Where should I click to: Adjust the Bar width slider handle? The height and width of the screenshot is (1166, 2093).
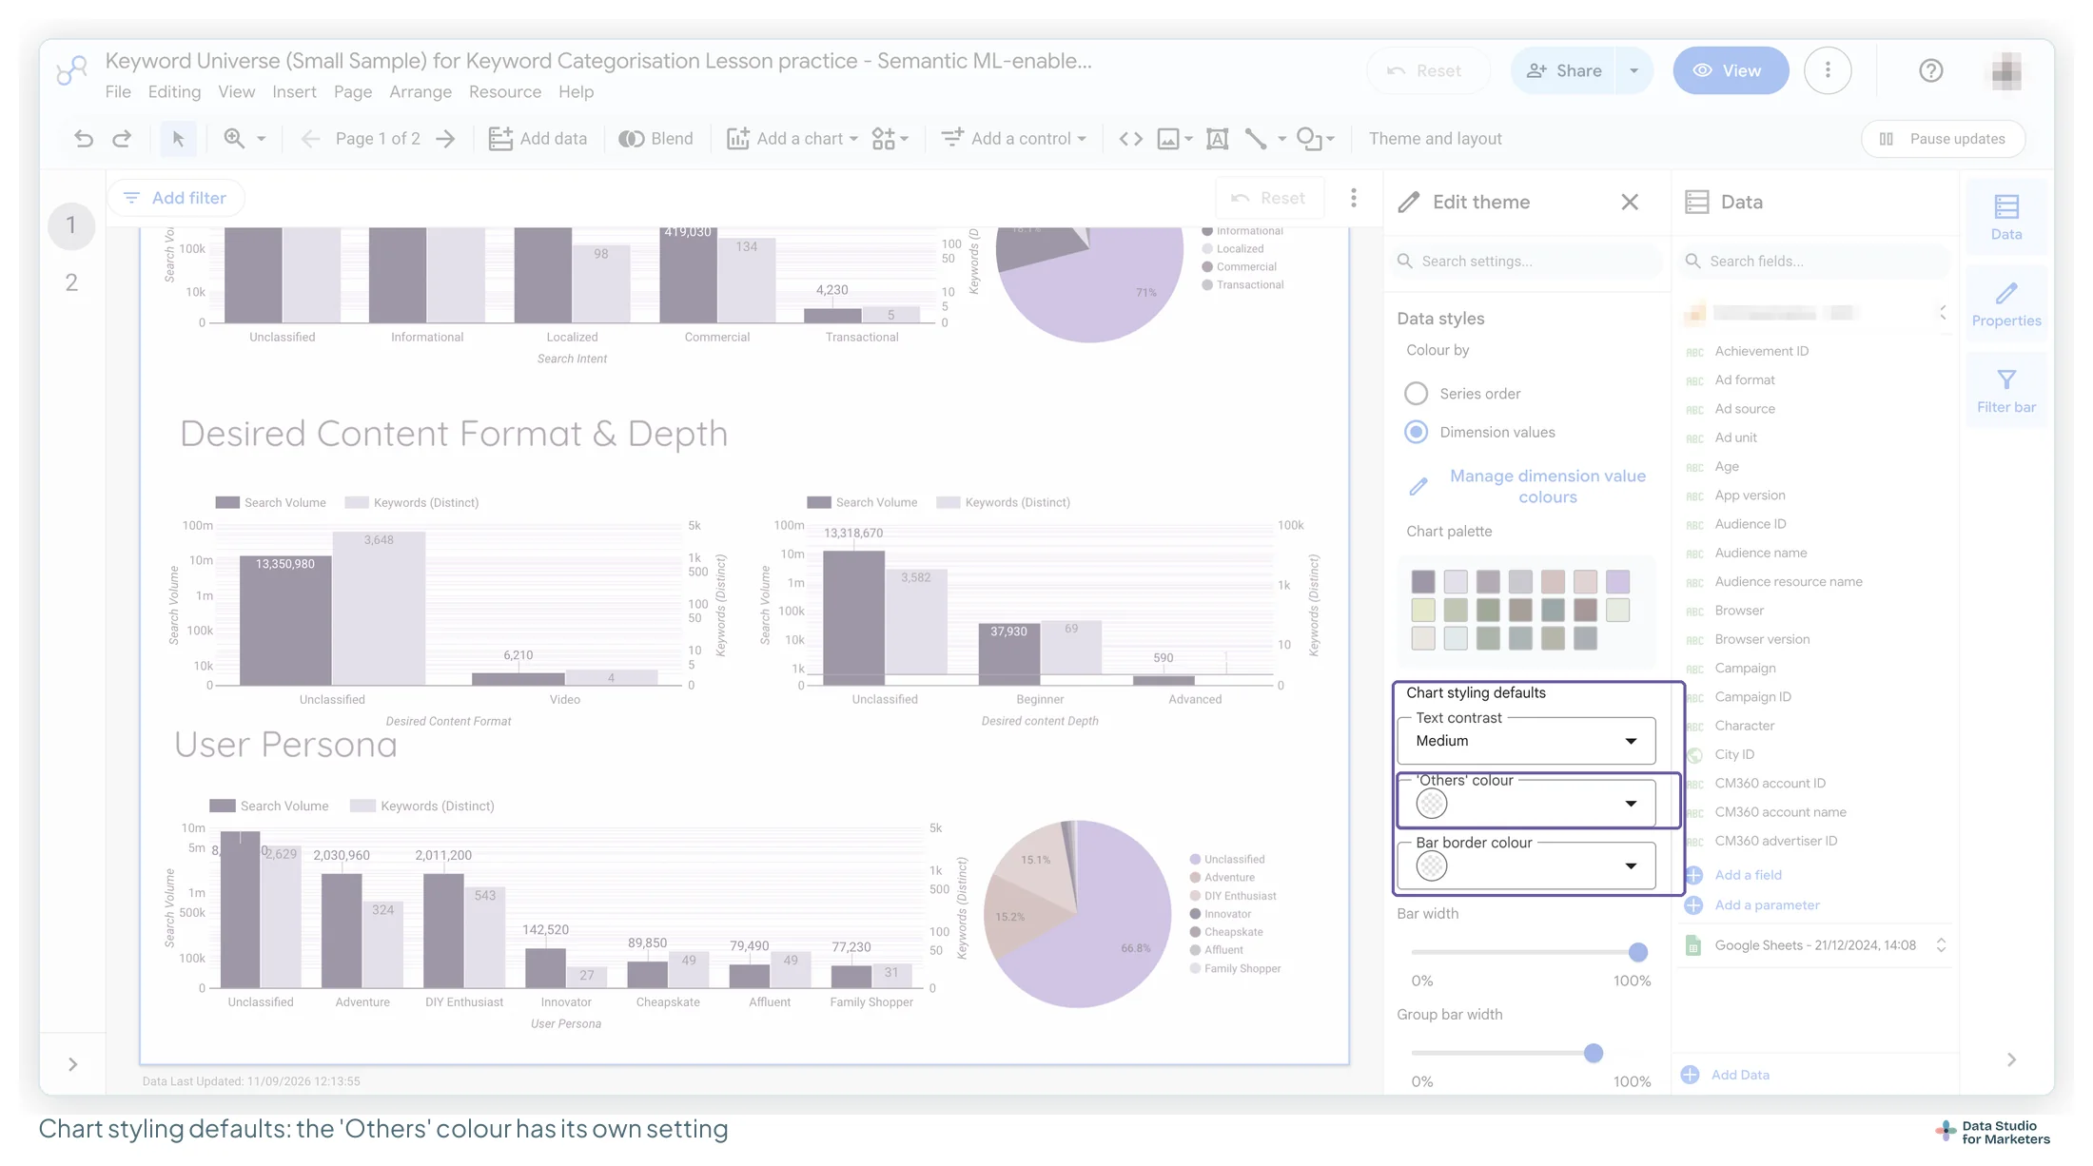[1637, 952]
